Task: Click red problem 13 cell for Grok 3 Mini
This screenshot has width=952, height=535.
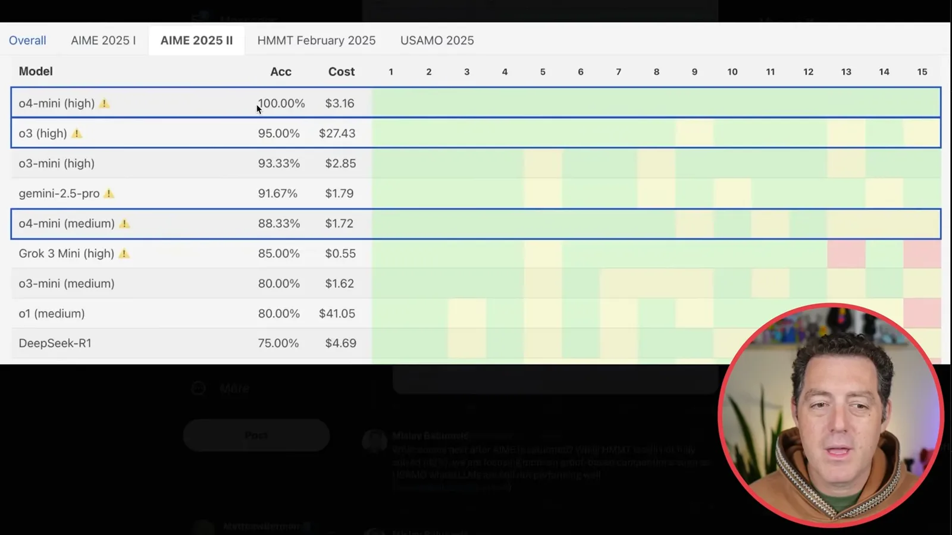Action: click(846, 253)
